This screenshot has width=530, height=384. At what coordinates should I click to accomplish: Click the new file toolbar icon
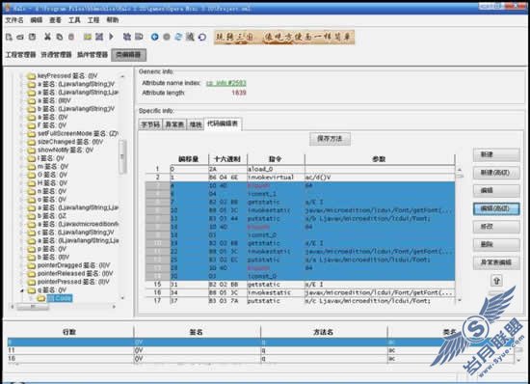pos(9,37)
